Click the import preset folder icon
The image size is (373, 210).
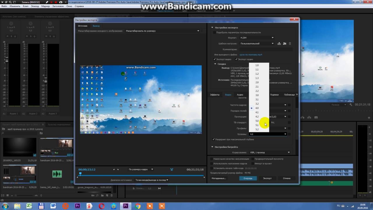click(285, 43)
